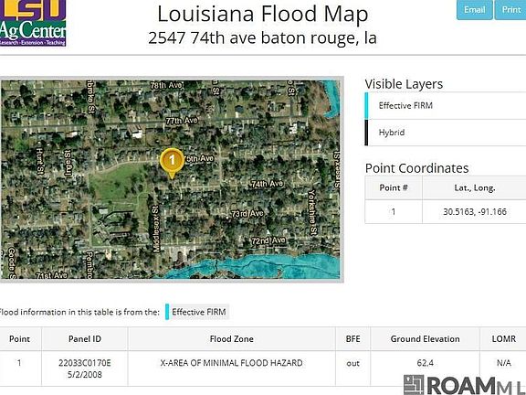Click the black Hybrid layer color bar
This screenshot has height=395, width=526.
tap(366, 133)
